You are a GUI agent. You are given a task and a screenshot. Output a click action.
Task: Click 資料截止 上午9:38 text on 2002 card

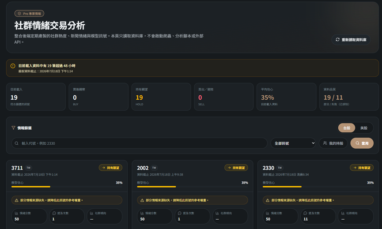click(160, 174)
